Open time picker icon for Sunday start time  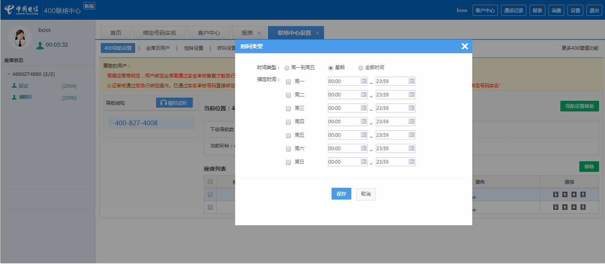364,162
